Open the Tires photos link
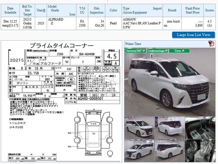 tap(179, 51)
